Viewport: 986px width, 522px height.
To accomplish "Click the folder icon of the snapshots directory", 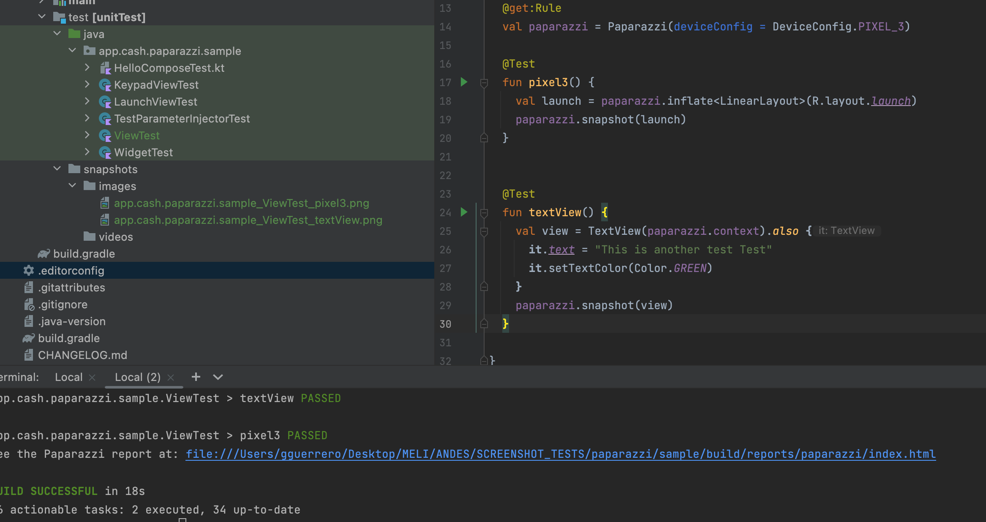I will coord(74,169).
